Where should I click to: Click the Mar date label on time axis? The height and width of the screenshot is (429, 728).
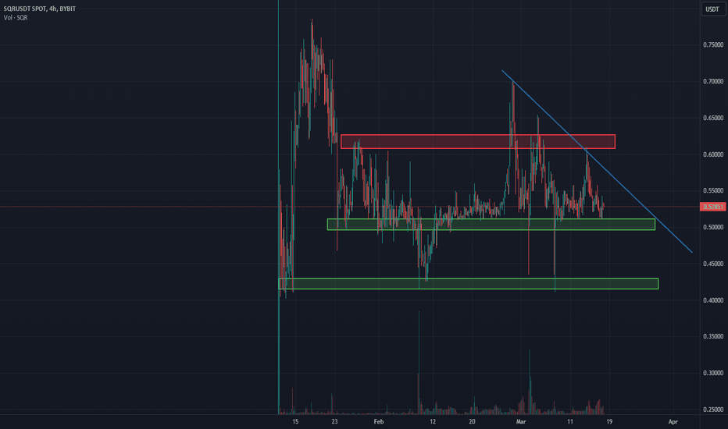(x=520, y=421)
